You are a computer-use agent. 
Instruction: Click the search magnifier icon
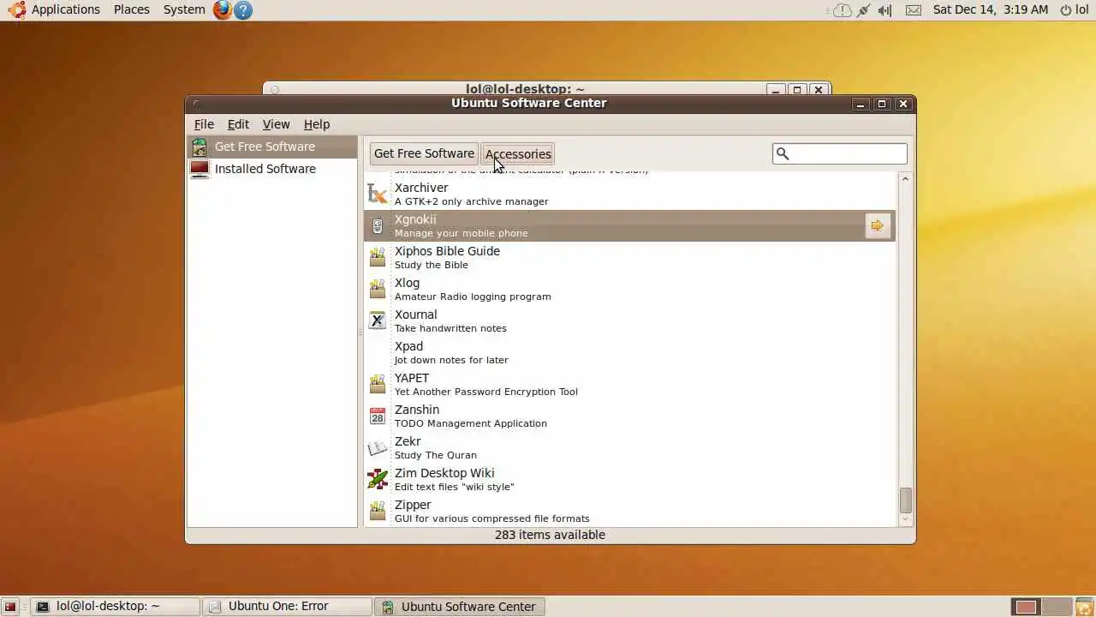[782, 153]
